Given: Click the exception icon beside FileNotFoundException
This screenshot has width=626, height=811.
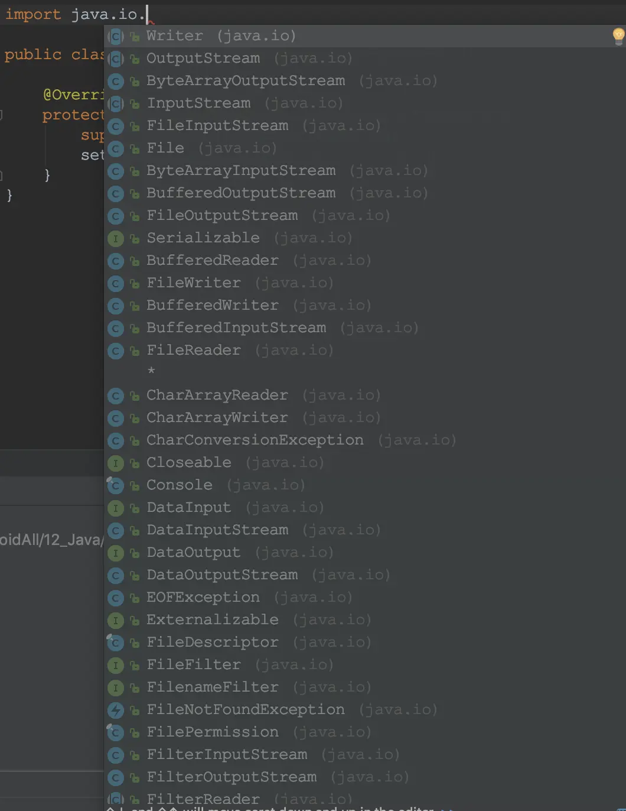Looking at the screenshot, I should click(116, 711).
